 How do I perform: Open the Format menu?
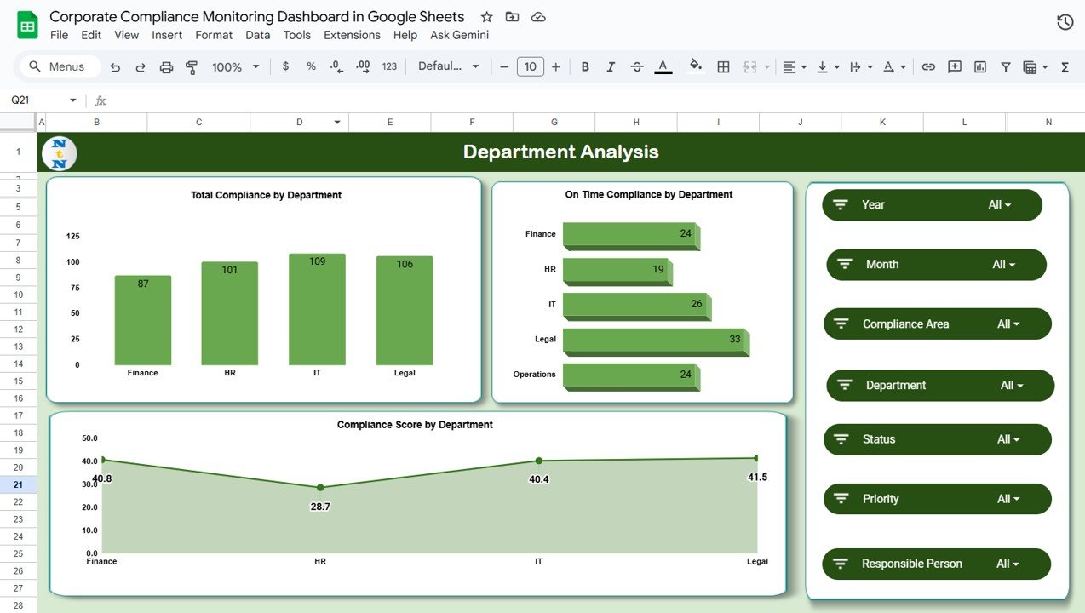point(214,35)
